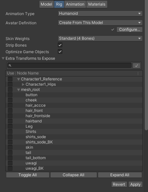Select the mesh_root node label

click(31, 90)
